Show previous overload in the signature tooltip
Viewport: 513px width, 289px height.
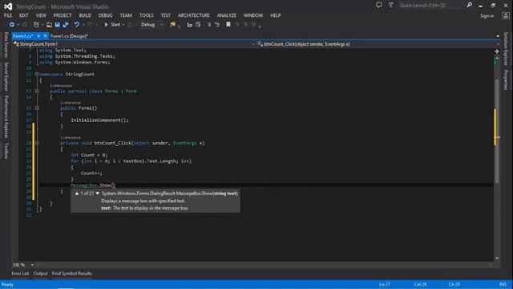coord(77,193)
